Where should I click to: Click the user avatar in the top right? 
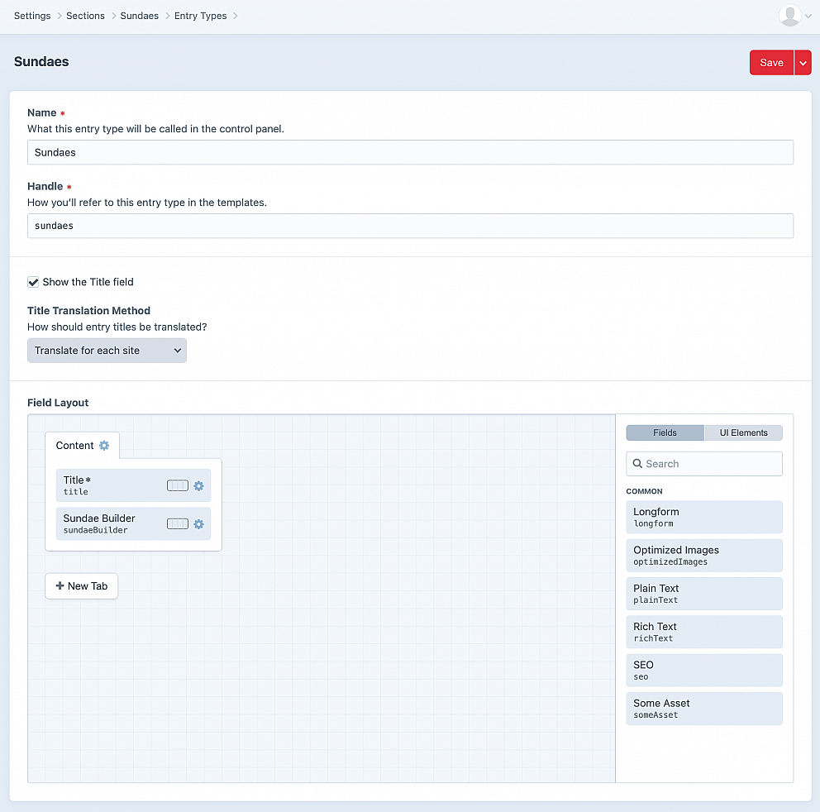point(788,15)
